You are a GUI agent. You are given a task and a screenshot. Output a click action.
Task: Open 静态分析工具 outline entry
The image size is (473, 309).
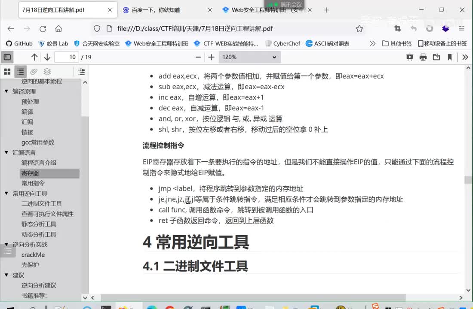(x=39, y=224)
